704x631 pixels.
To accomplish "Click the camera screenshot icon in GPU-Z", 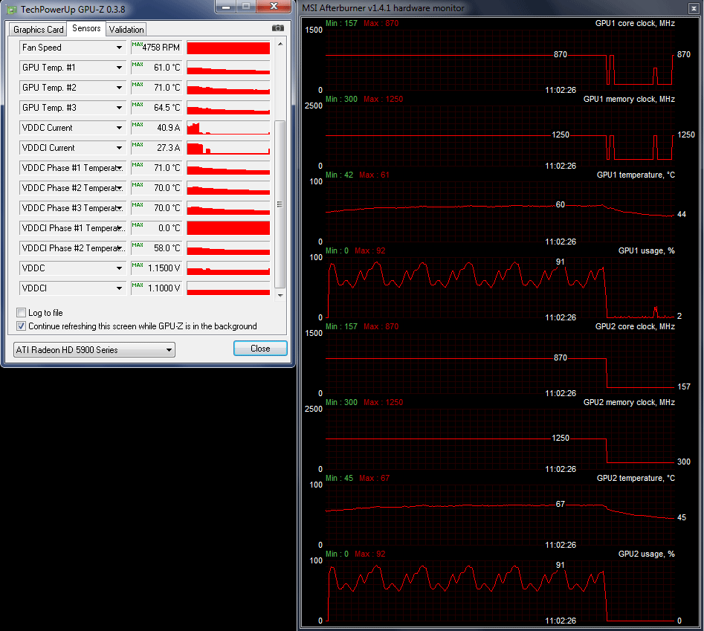I will 278,27.
